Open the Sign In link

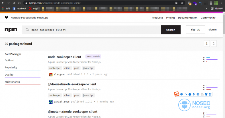pyautogui.click(x=212, y=30)
